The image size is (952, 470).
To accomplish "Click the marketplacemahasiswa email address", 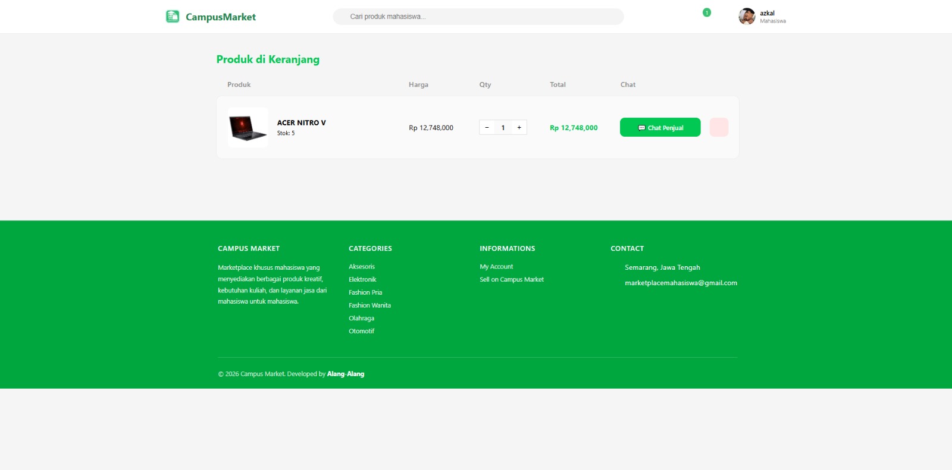I will (x=681, y=283).
